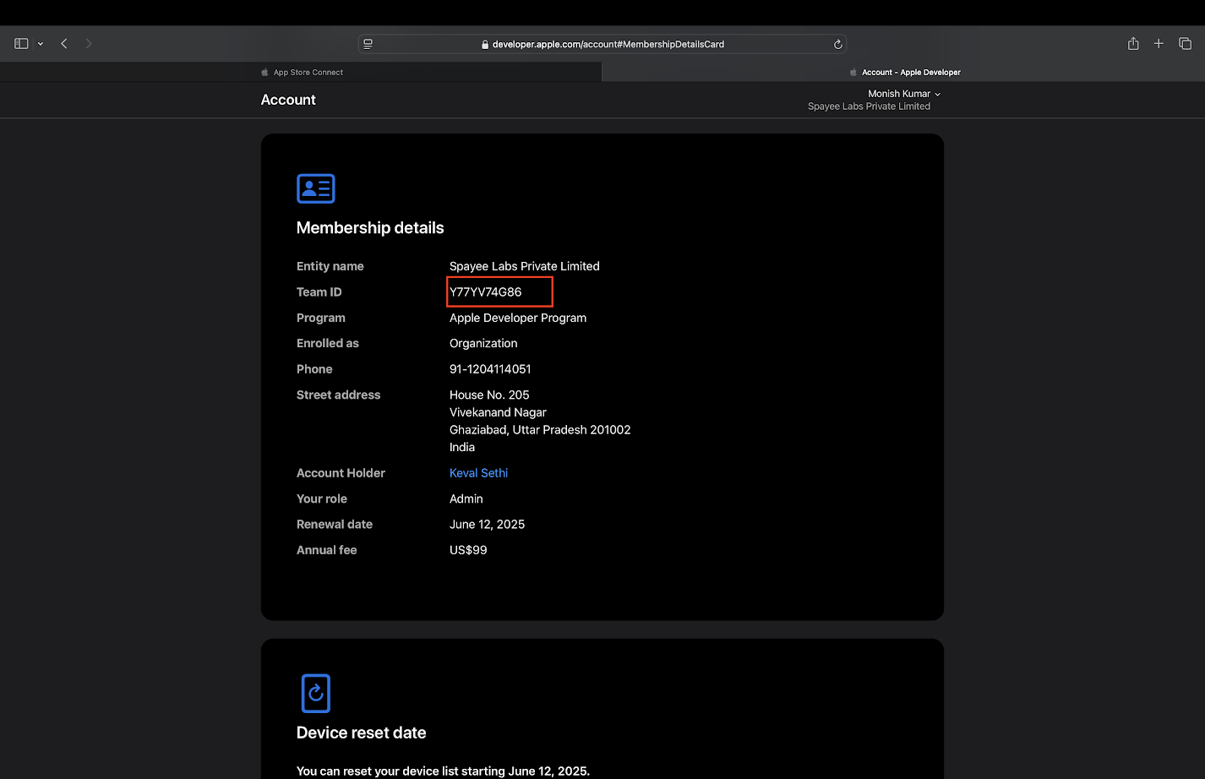The image size is (1205, 779).
Task: Open a new tab with plus icon
Action: click(1159, 44)
